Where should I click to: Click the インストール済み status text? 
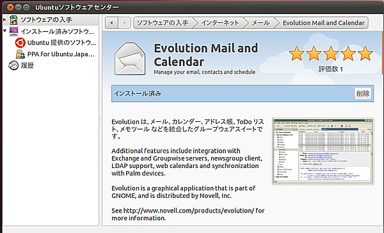pos(138,94)
